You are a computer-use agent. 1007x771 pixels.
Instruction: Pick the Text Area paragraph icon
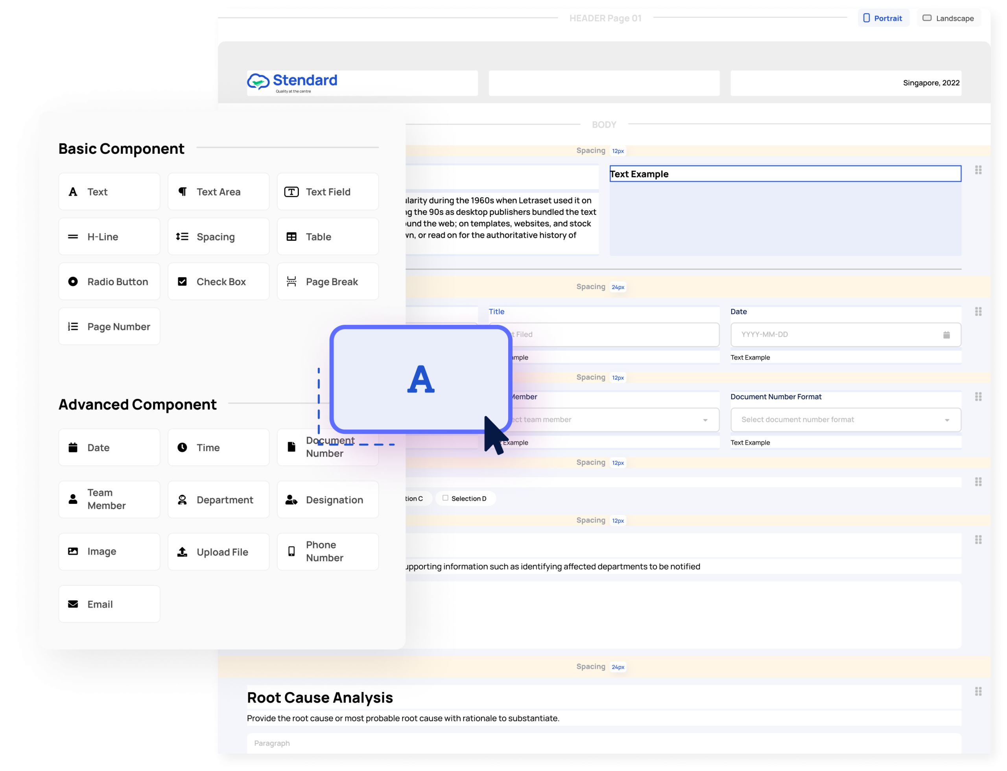tap(182, 192)
